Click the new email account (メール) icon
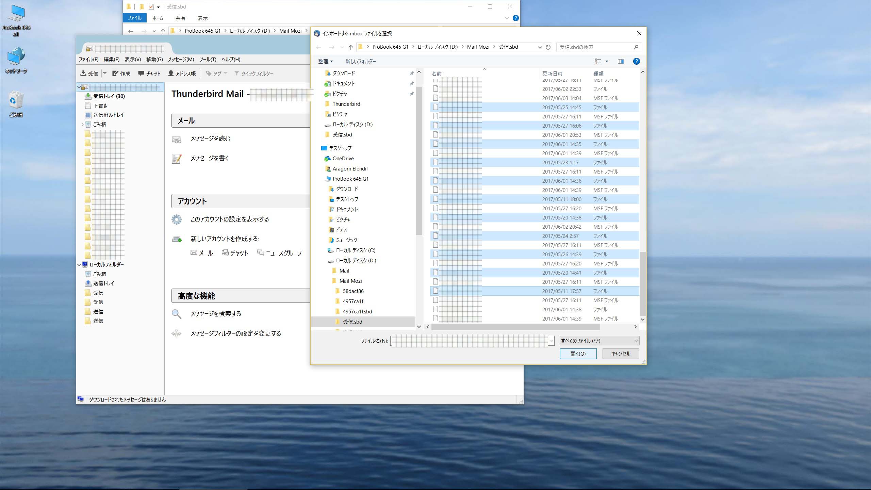Image resolution: width=871 pixels, height=490 pixels. [x=194, y=252]
